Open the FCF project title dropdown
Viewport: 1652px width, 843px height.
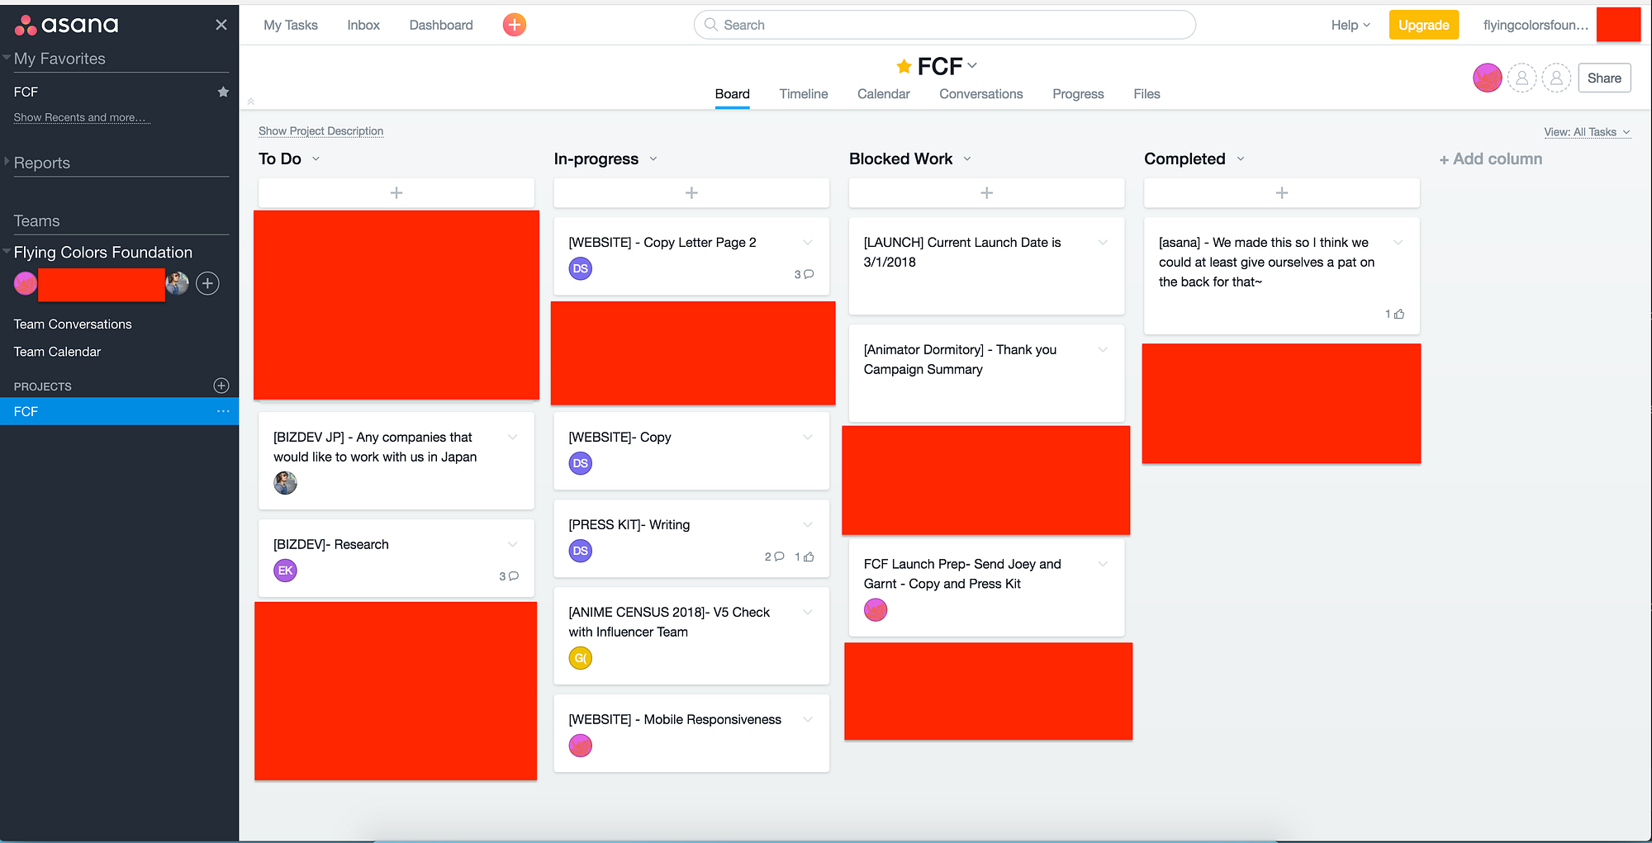(972, 65)
